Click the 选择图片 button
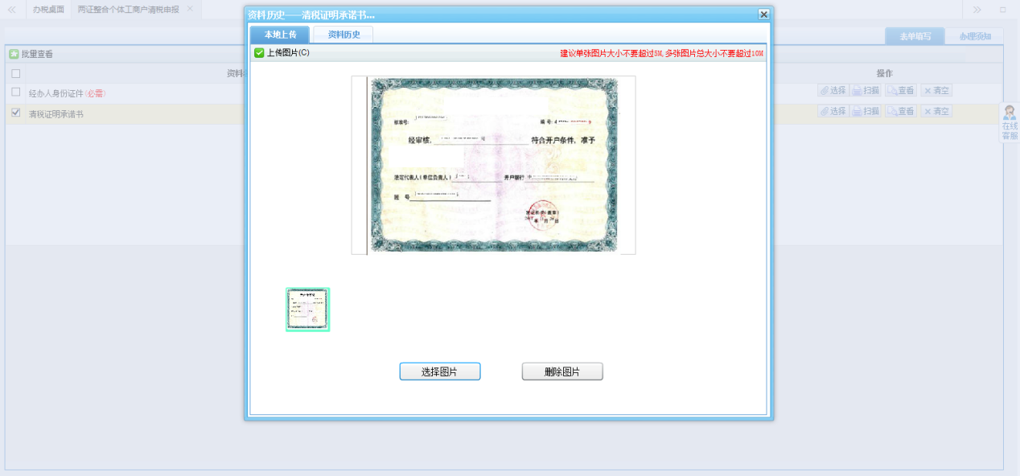 tap(439, 371)
